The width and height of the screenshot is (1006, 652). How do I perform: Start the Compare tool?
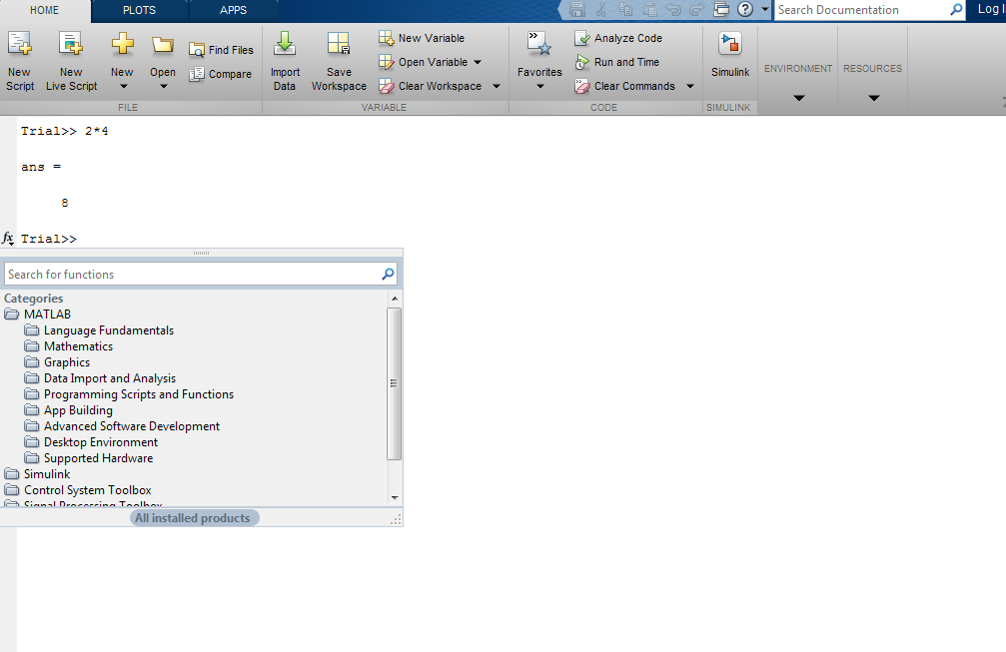(x=221, y=73)
